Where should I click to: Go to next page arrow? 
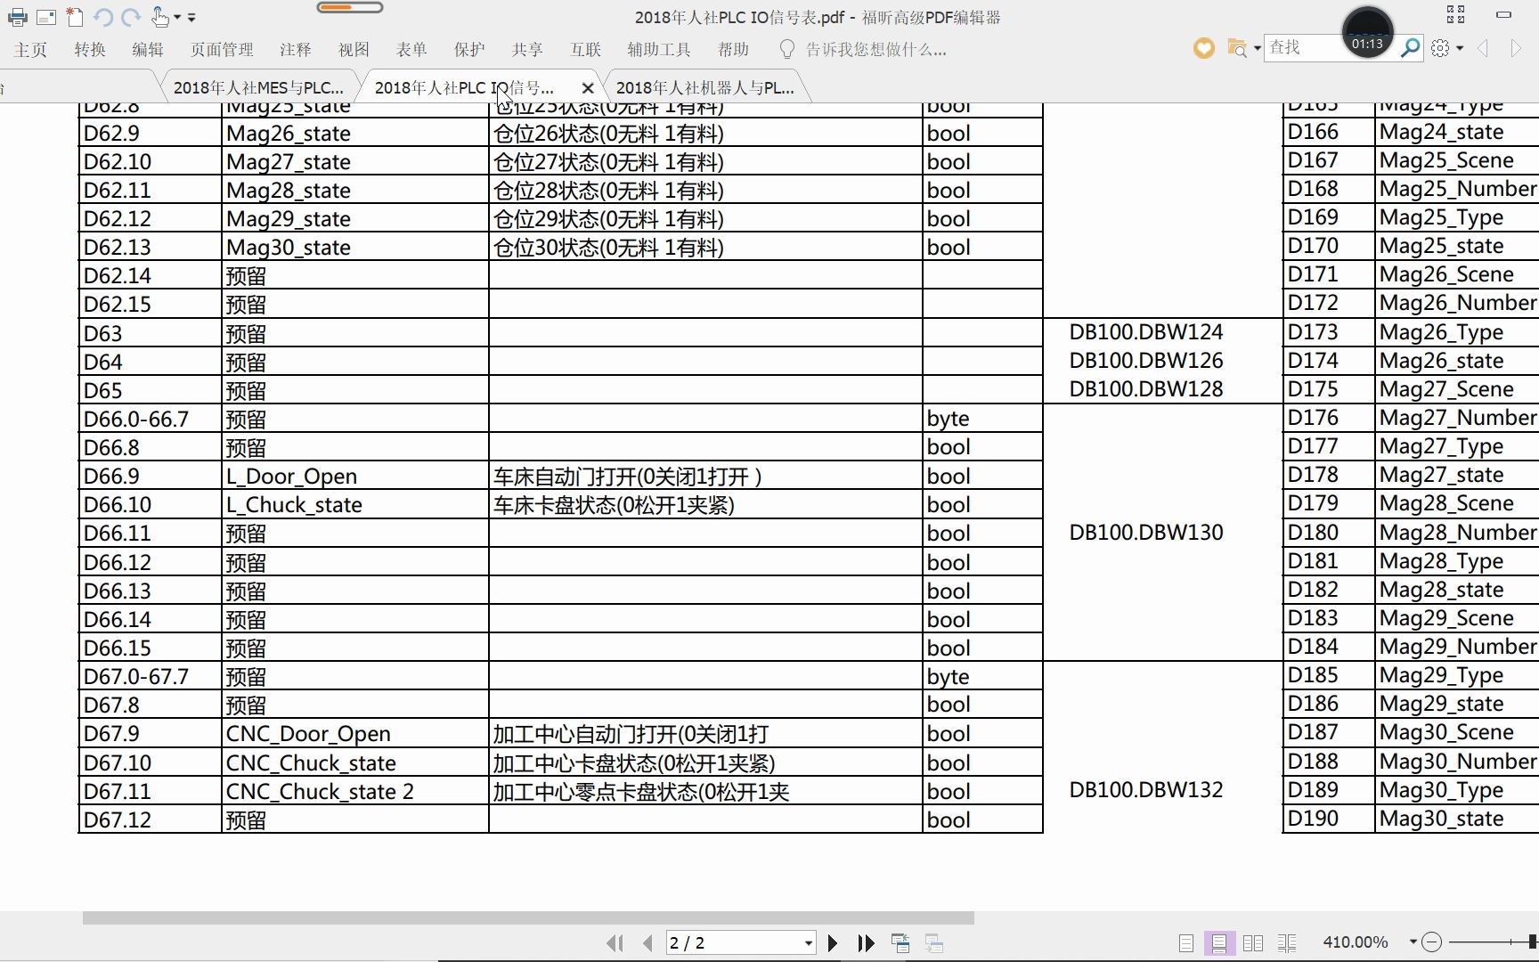(x=832, y=942)
